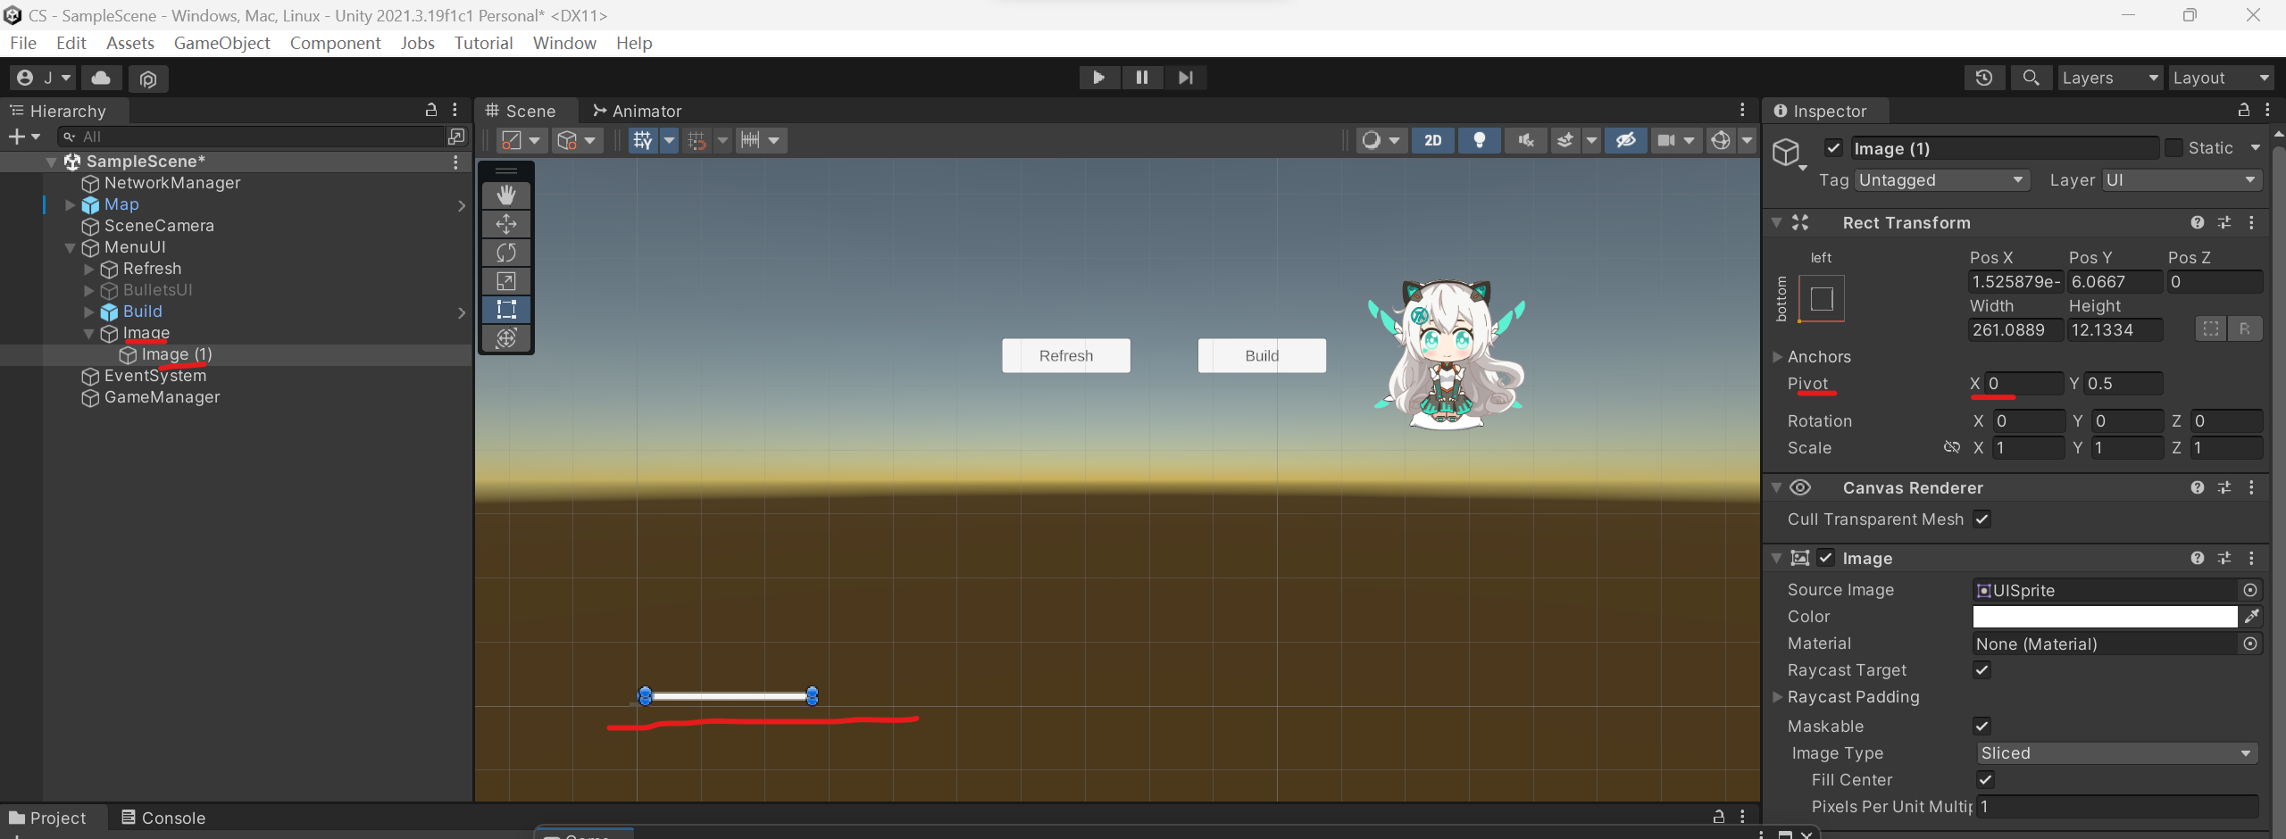Click the Inspector lock icon

pyautogui.click(x=2243, y=110)
